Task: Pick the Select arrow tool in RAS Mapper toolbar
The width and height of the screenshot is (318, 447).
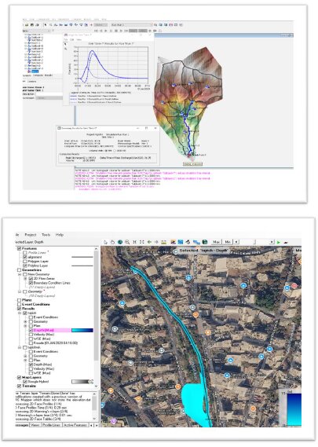Action: pyautogui.click(x=106, y=242)
